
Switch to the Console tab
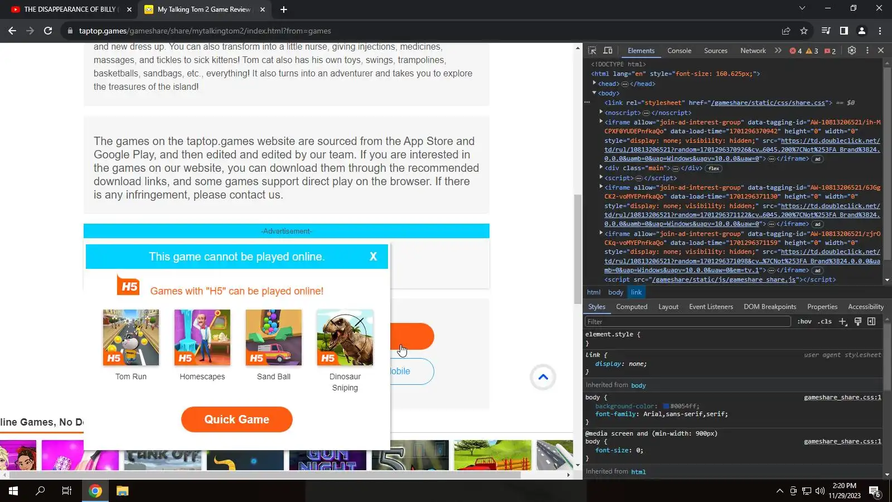pyautogui.click(x=679, y=51)
